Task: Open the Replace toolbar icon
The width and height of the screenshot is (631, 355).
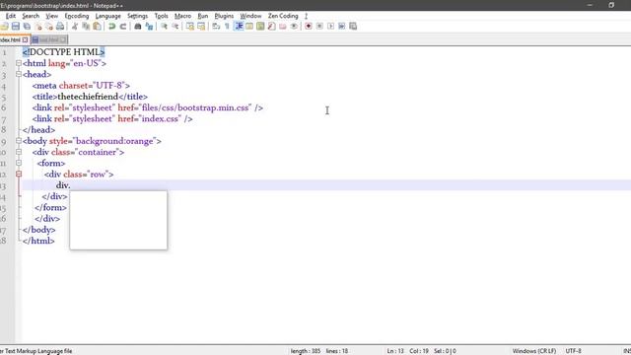Action: coord(149,27)
